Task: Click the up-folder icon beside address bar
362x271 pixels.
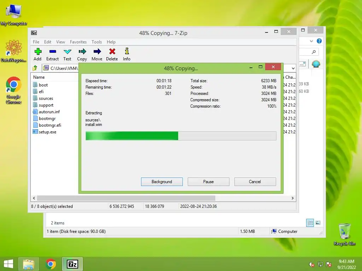Action: tap(35, 68)
